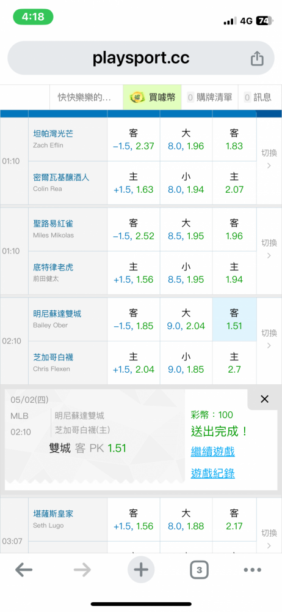
Task: Open the 訊息 tab
Action: coord(259,97)
